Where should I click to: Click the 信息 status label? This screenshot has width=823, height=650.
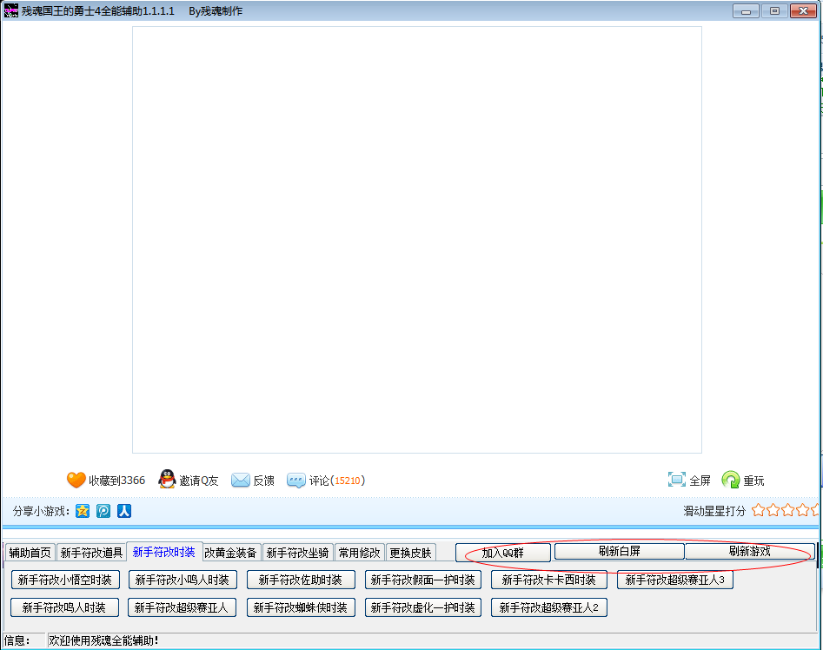point(17,640)
